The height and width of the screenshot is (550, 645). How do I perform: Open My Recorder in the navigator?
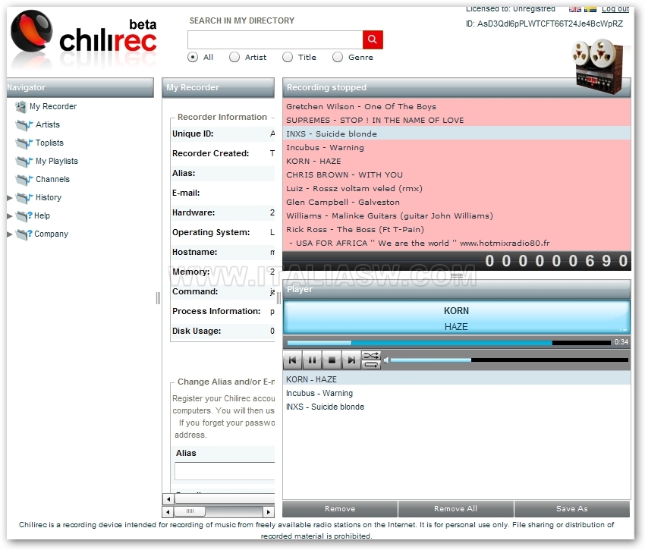pyautogui.click(x=53, y=106)
